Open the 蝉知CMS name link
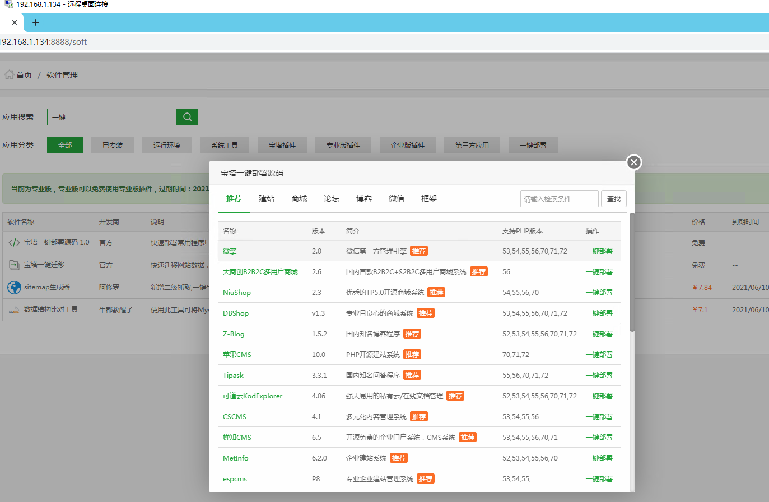Image resolution: width=769 pixels, height=502 pixels. tap(237, 438)
